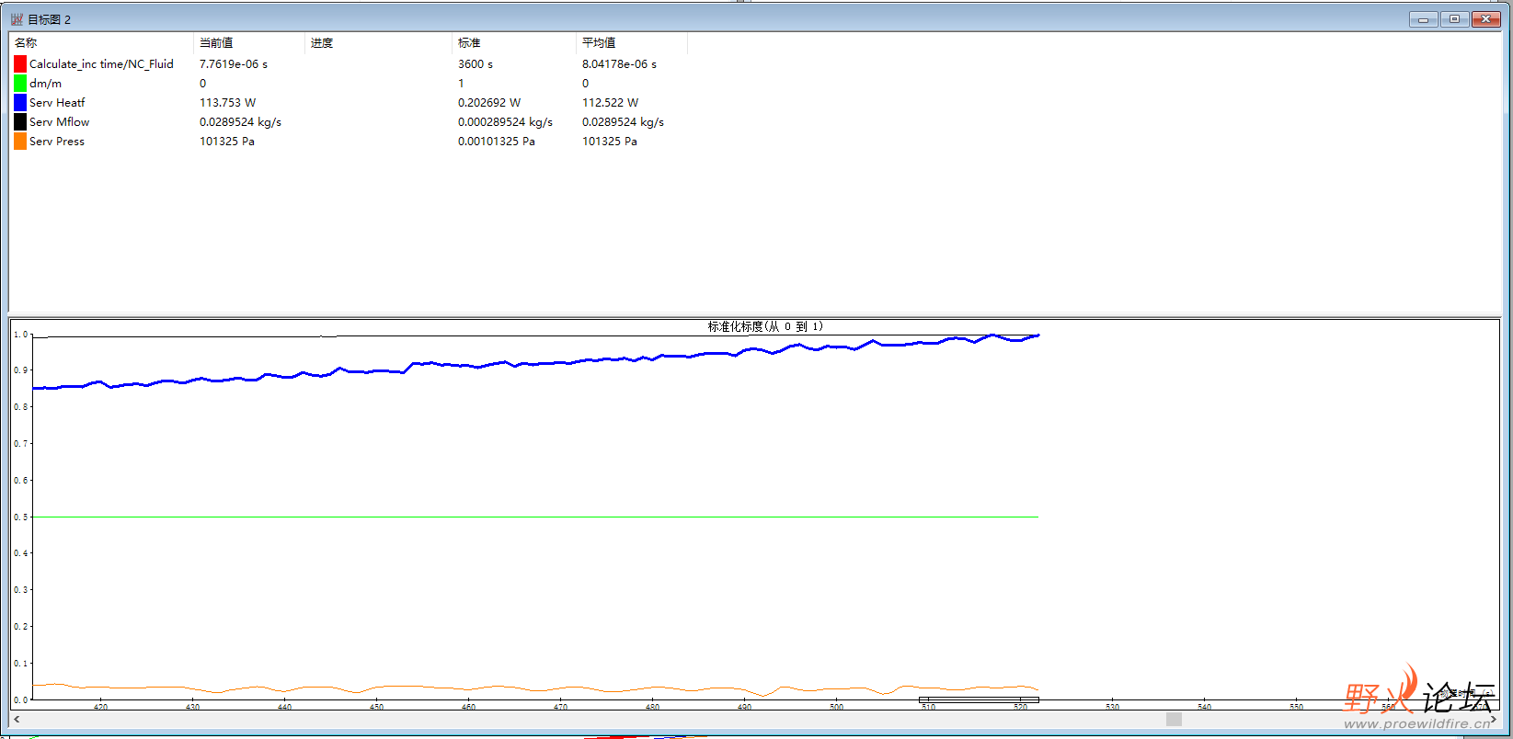Click the 当前值 column header
Screen dimensions: 1513x739
pos(249,43)
